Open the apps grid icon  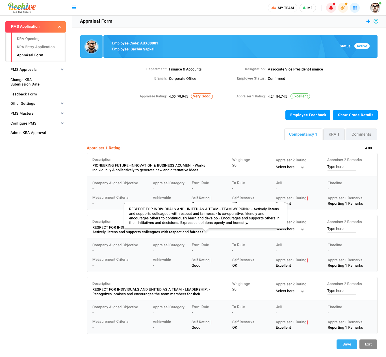(355, 8)
